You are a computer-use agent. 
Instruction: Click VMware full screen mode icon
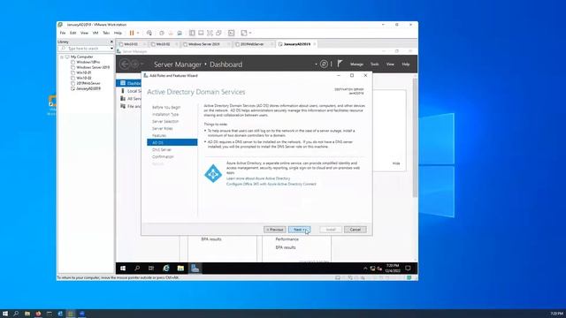210,33
